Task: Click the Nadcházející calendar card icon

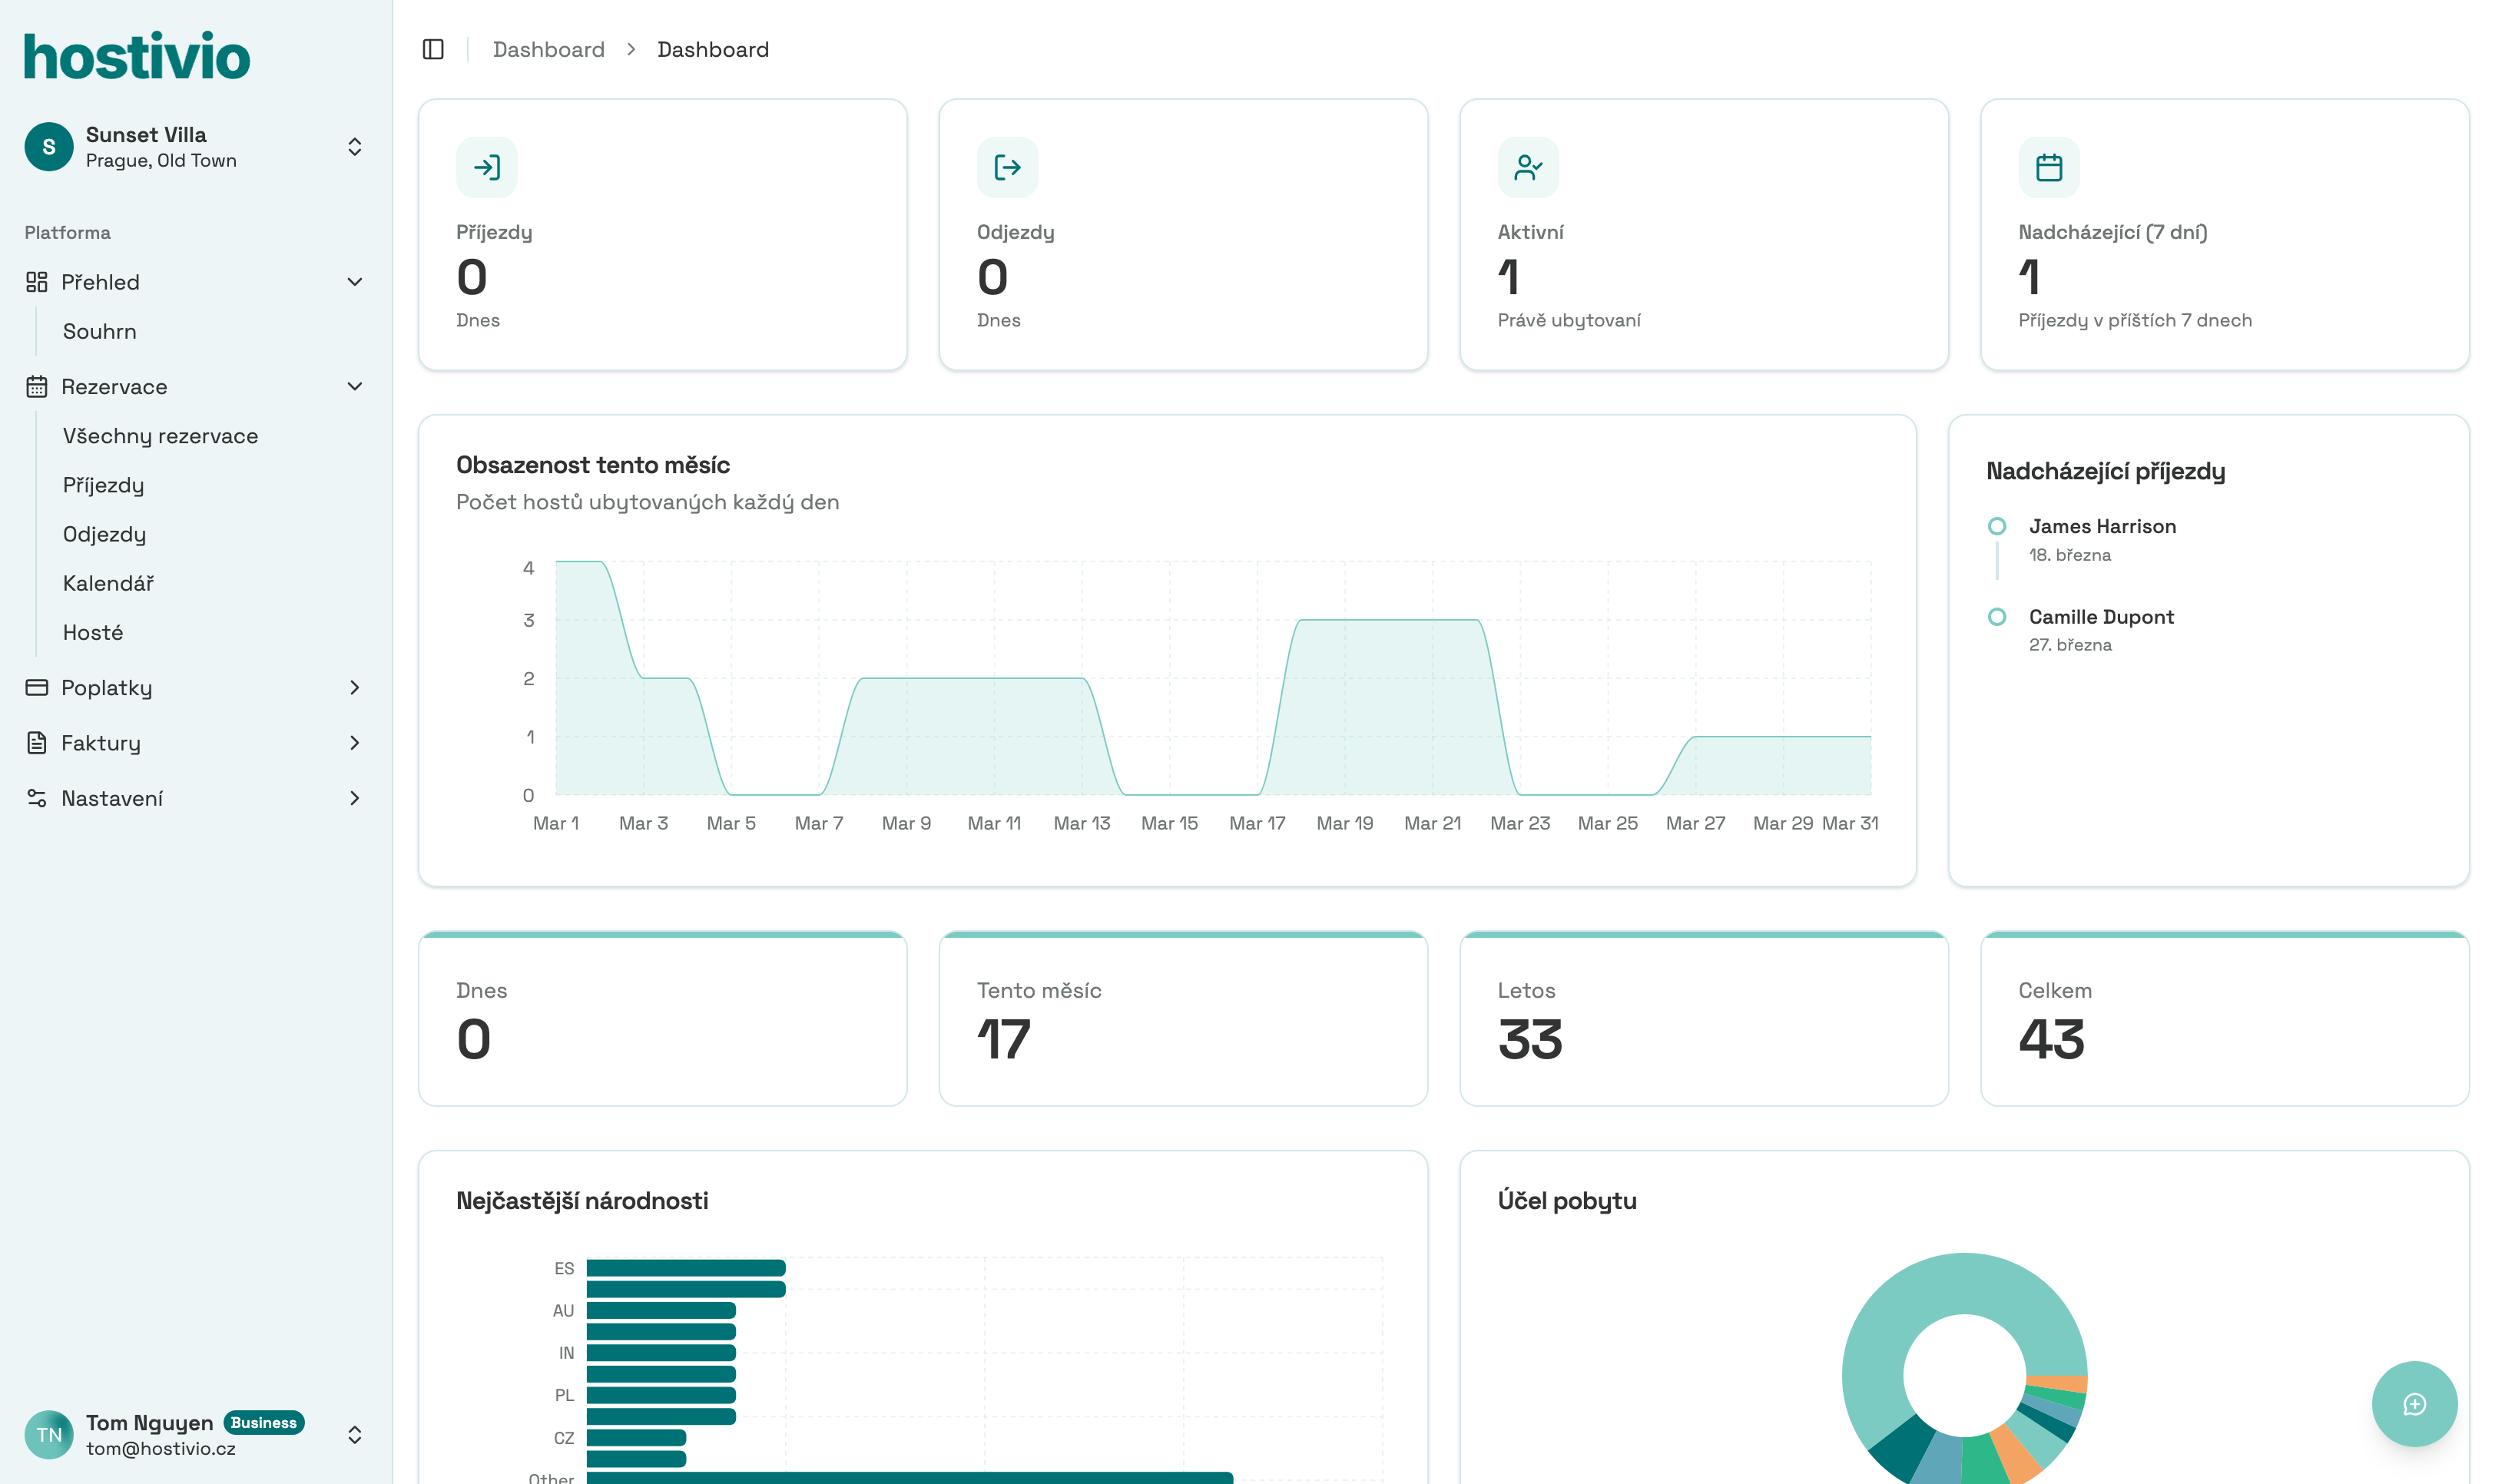Action: [x=2050, y=167]
